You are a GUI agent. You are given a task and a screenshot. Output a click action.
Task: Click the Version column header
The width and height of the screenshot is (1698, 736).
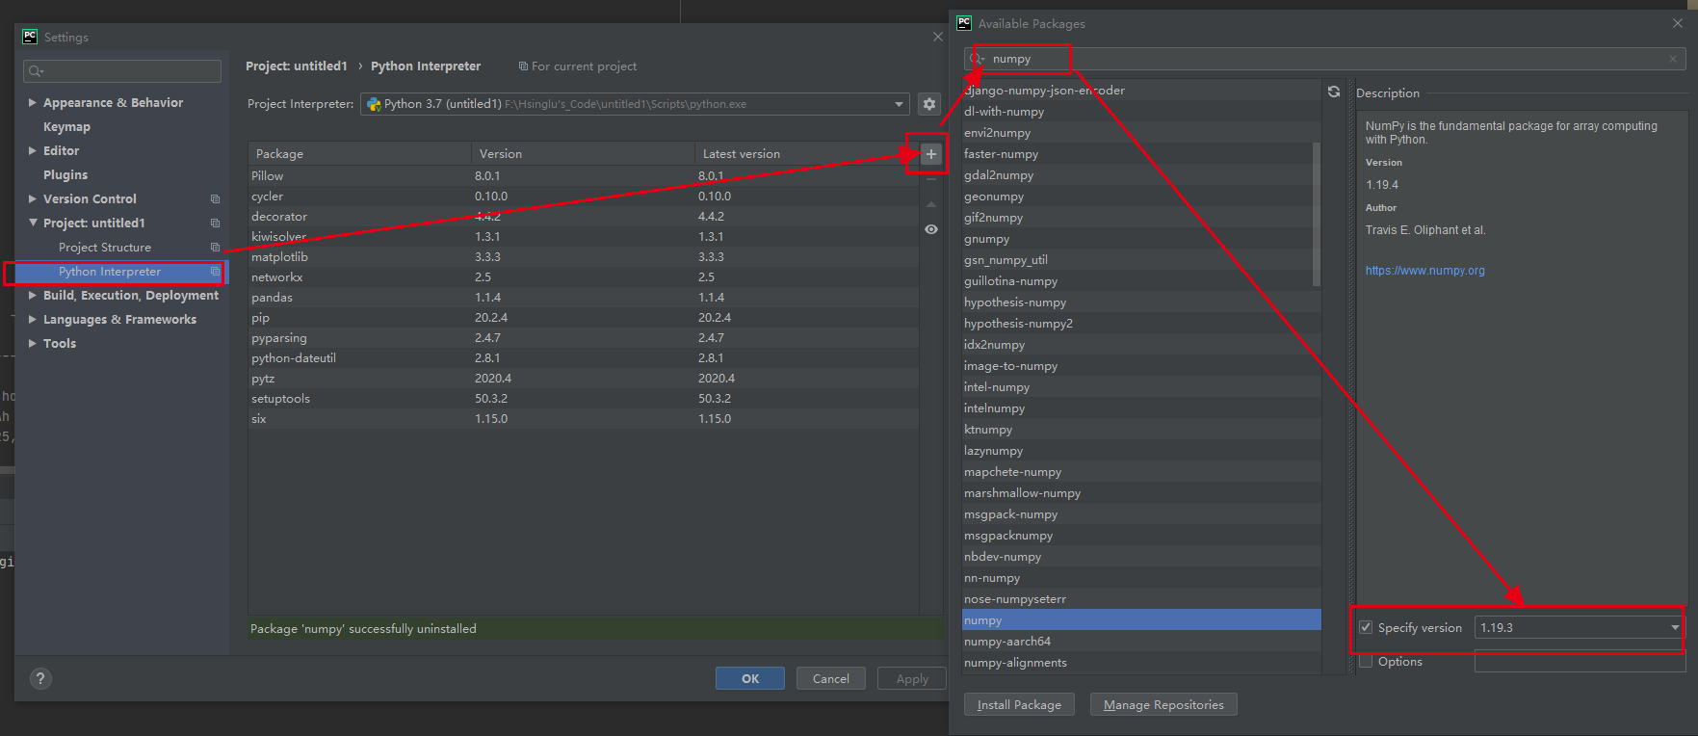tap(583, 154)
